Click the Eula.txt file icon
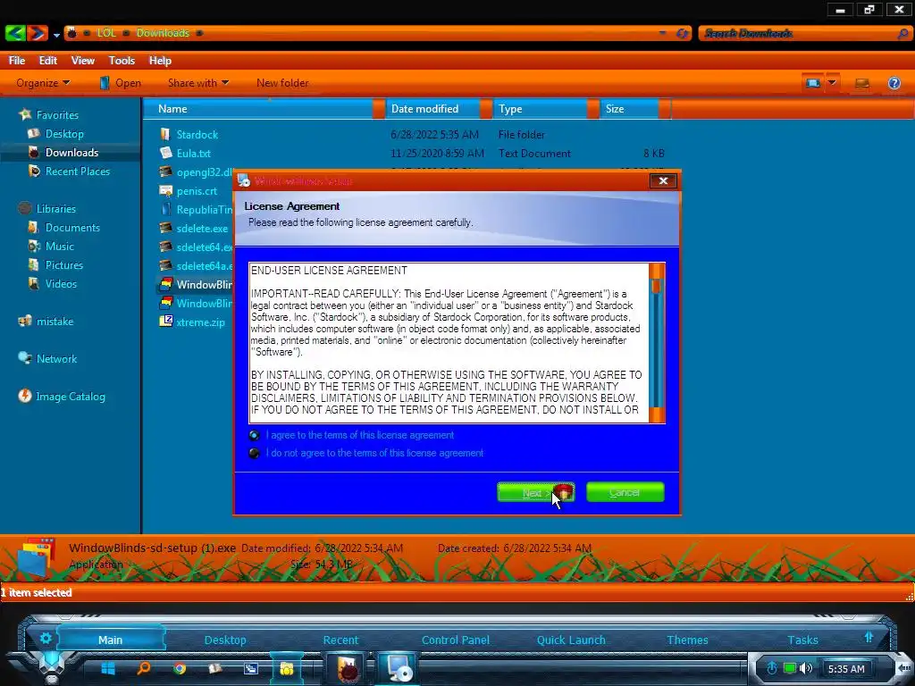The image size is (915, 686). pos(165,153)
